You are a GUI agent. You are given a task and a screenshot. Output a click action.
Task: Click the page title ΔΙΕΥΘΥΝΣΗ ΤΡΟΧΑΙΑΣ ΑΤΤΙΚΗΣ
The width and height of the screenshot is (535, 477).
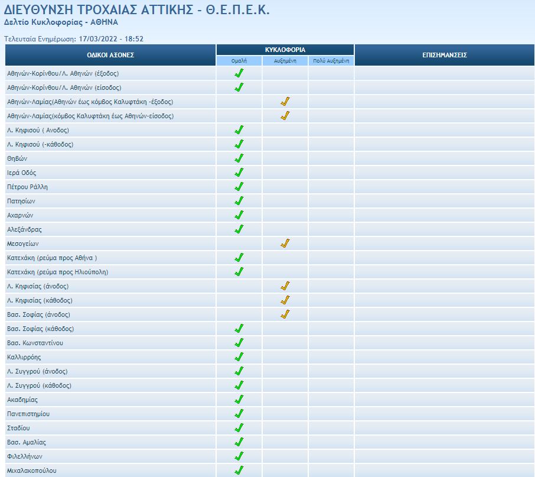point(136,10)
